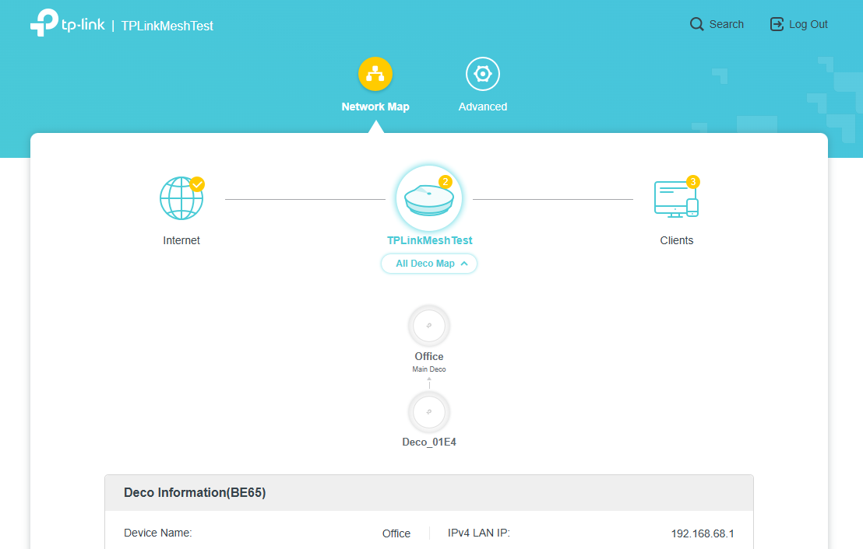Log out of the router
This screenshot has height=549, width=863.
click(798, 24)
